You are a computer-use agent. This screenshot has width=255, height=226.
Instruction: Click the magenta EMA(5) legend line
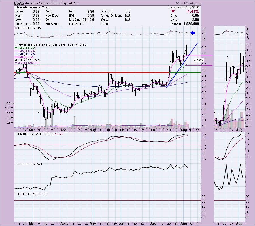click(16, 57)
